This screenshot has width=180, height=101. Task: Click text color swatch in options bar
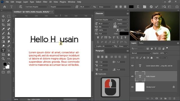point(131,7)
